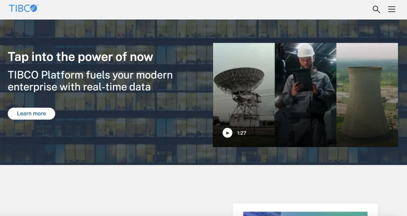Expand the hamburger navigation menu

(x=391, y=9)
